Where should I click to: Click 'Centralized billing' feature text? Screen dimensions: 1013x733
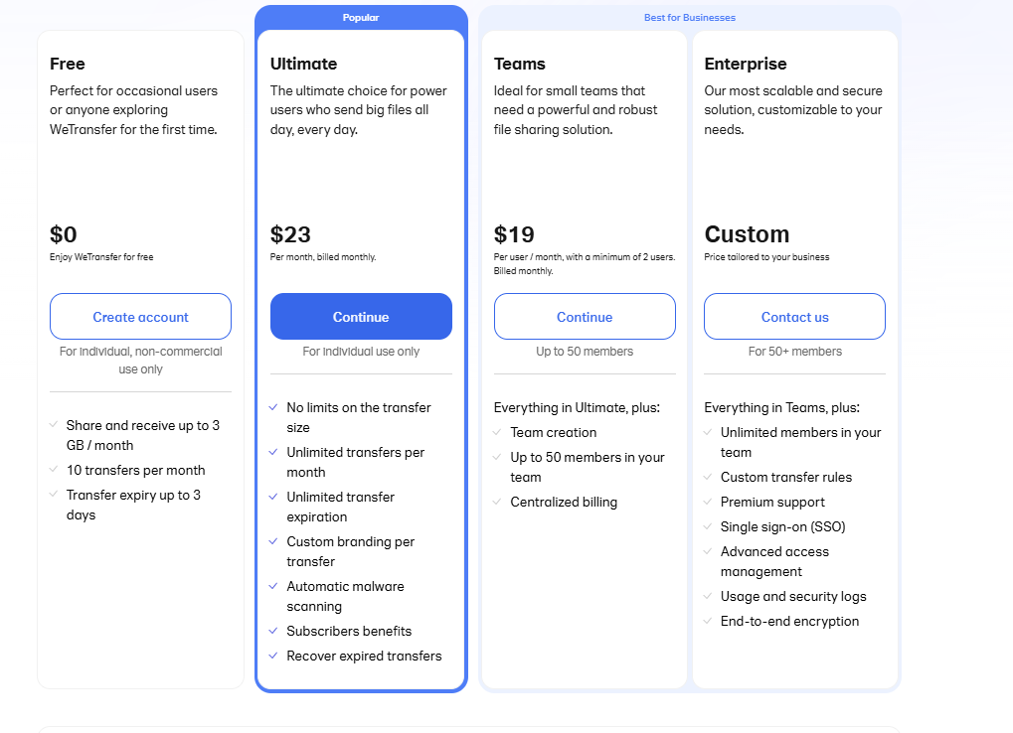[x=564, y=502]
